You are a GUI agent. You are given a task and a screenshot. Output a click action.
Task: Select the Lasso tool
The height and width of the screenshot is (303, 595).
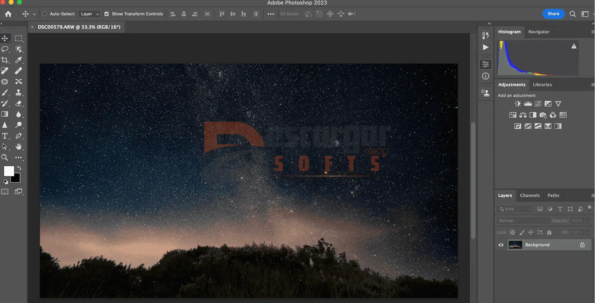(5, 49)
